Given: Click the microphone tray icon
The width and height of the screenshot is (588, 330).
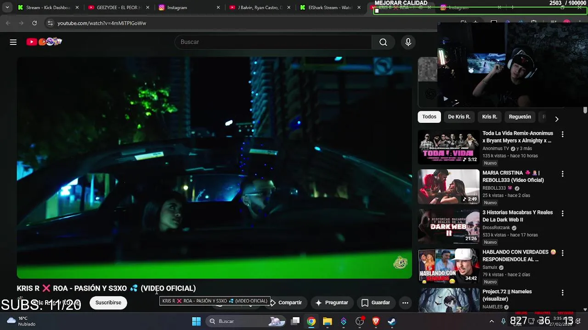Looking at the screenshot, I should (503, 321).
